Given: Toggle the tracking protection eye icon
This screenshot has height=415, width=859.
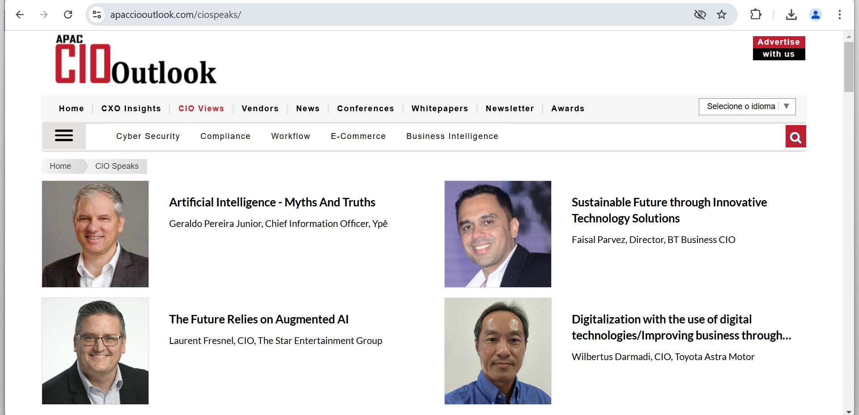Looking at the screenshot, I should (x=700, y=15).
